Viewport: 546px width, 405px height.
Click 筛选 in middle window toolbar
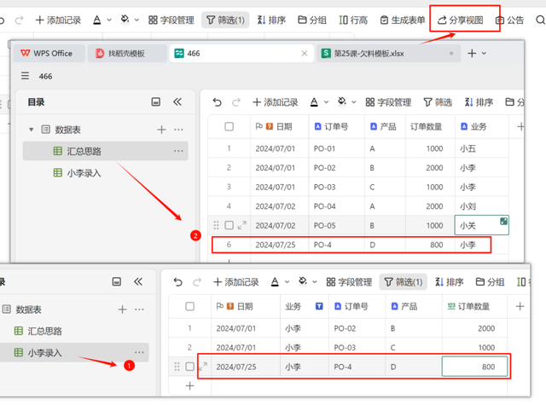438,102
